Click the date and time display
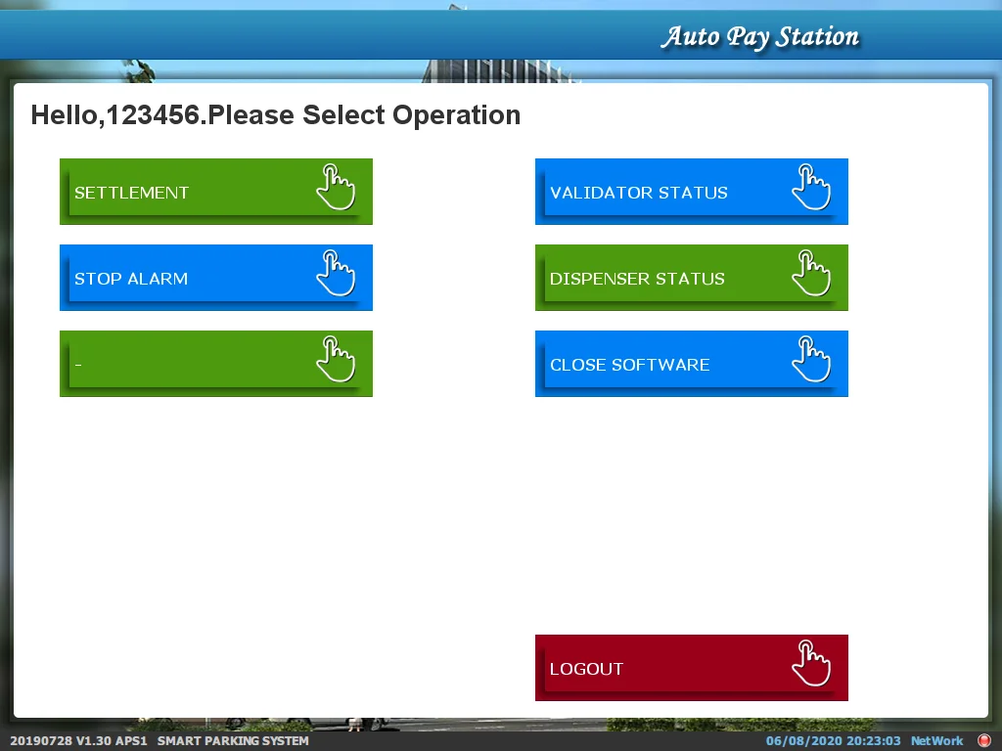The height and width of the screenshot is (751, 1002). point(834,741)
